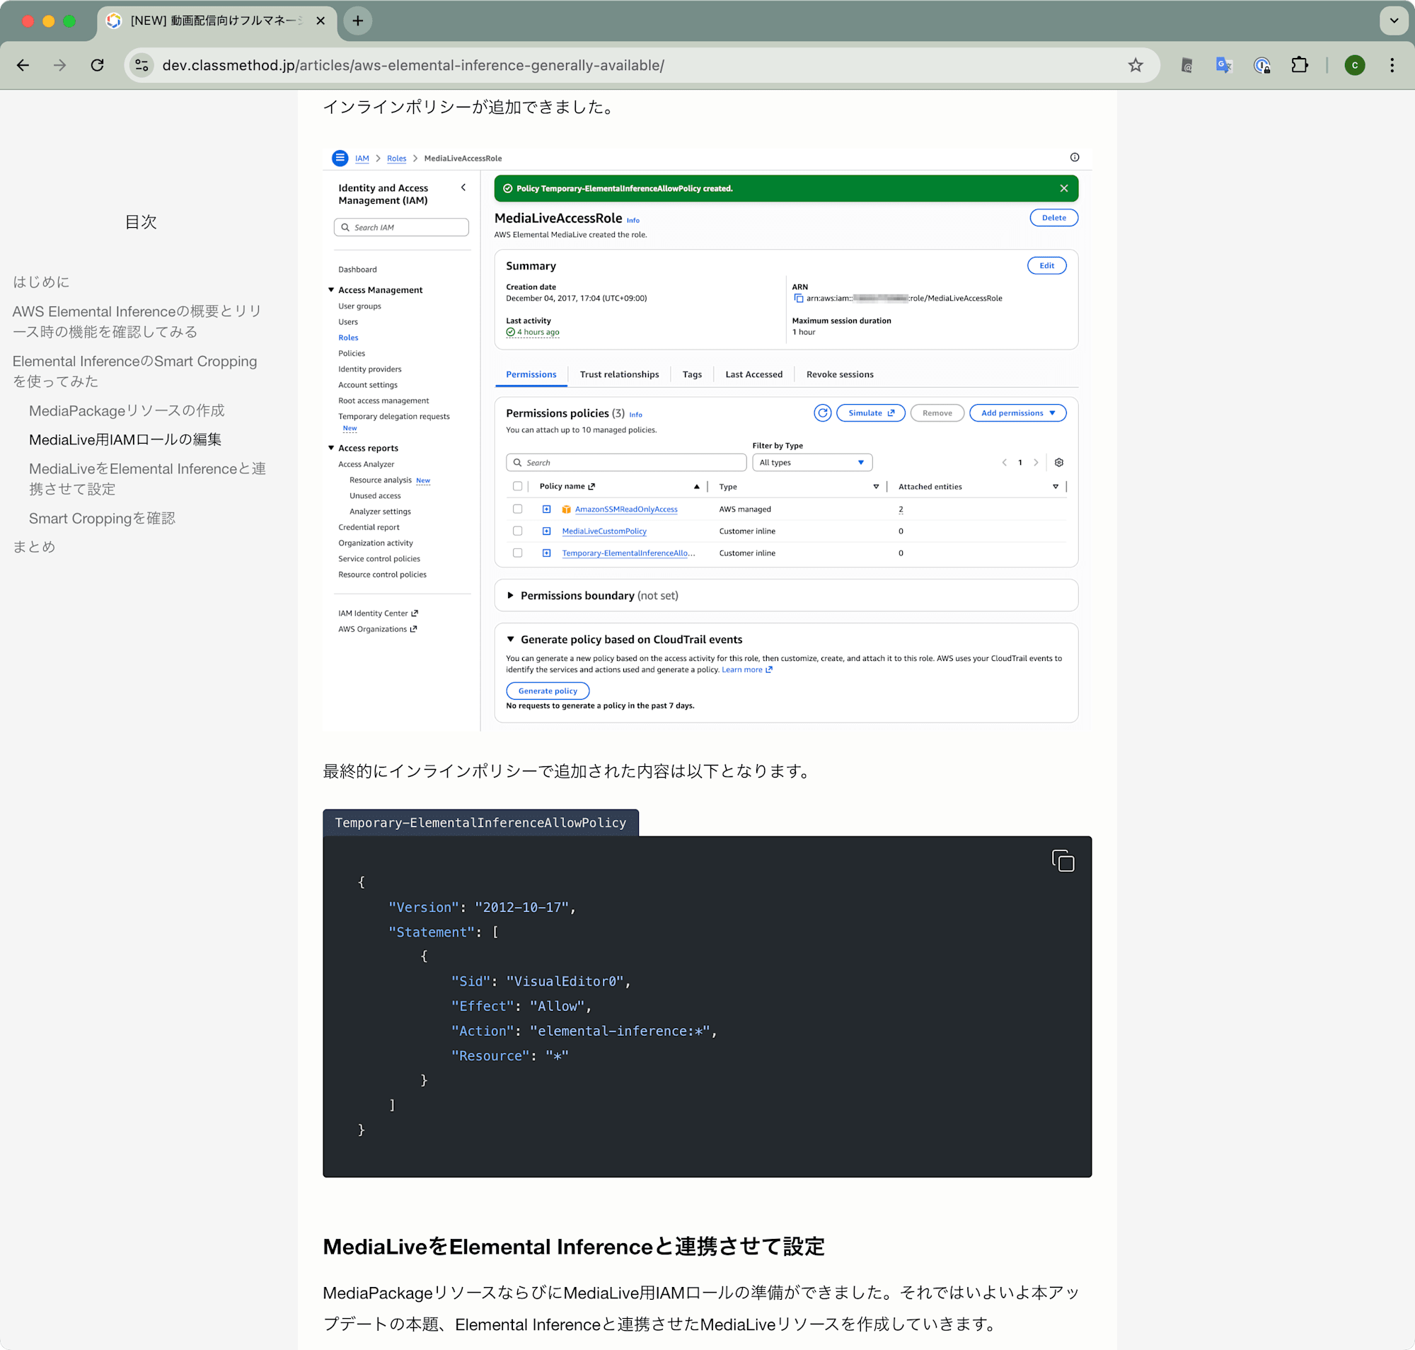The height and width of the screenshot is (1350, 1415).
Task: Open the Add permissions dropdown
Action: click(x=1017, y=413)
